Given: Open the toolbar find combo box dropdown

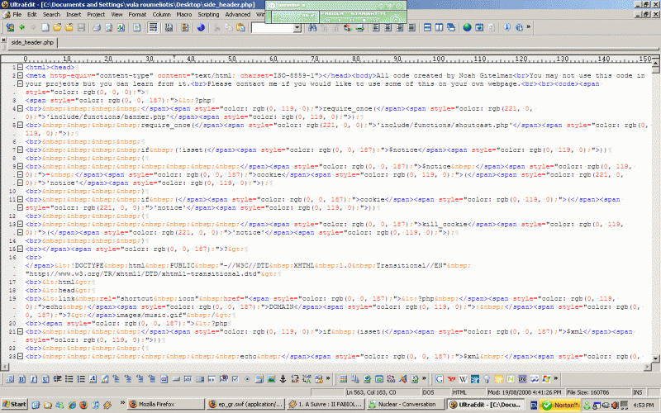Looking at the screenshot, I should point(297,28).
